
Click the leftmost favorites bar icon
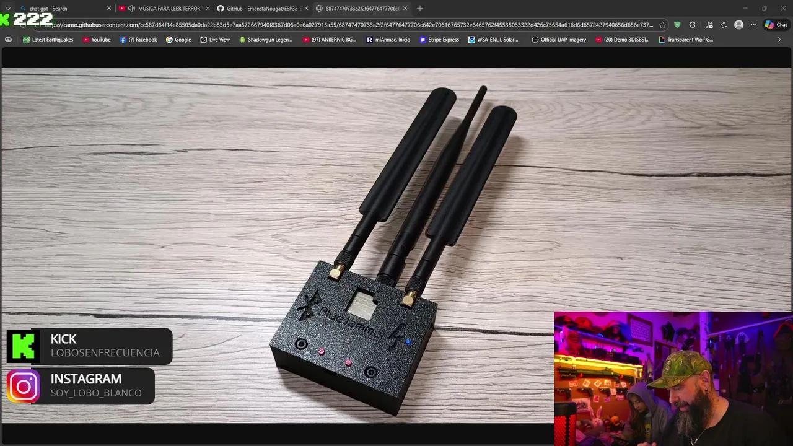8,40
